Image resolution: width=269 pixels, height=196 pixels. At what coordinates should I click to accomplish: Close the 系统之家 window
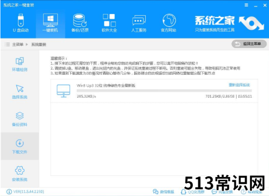click(265, 5)
